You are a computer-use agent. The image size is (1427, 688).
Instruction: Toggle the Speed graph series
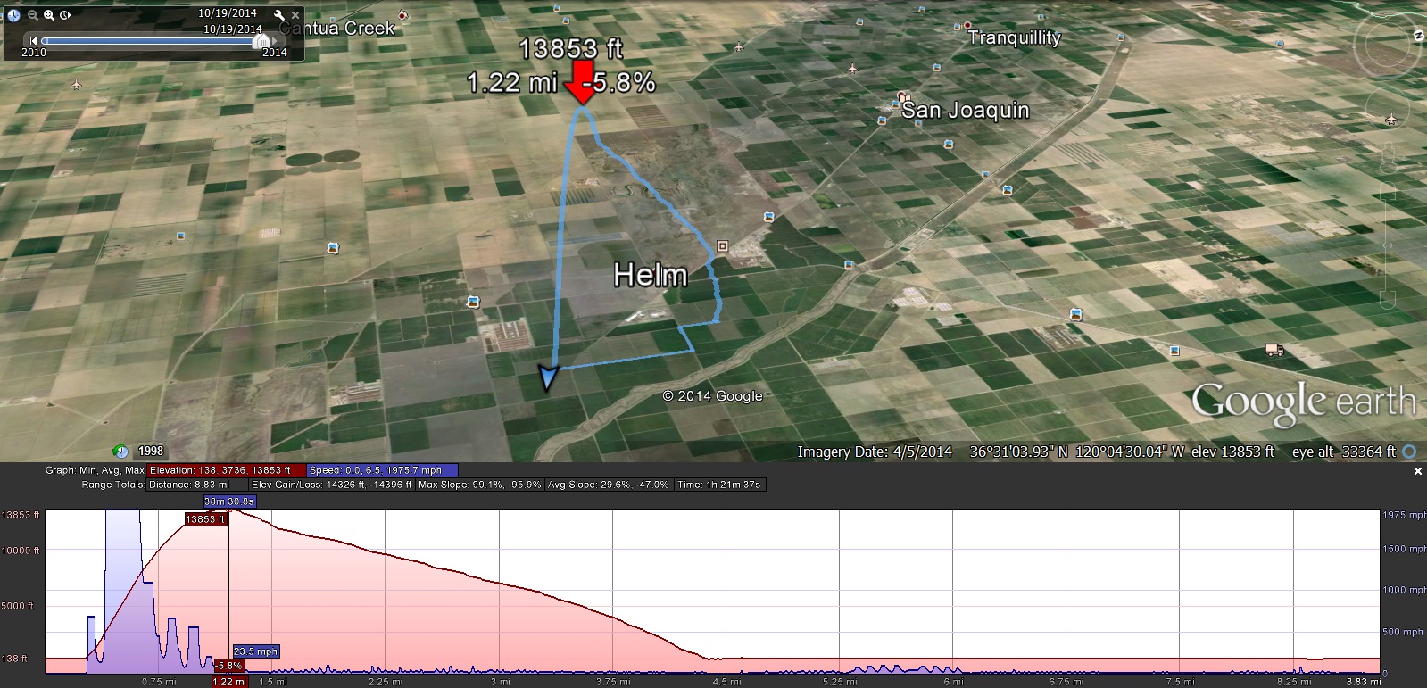coord(382,470)
